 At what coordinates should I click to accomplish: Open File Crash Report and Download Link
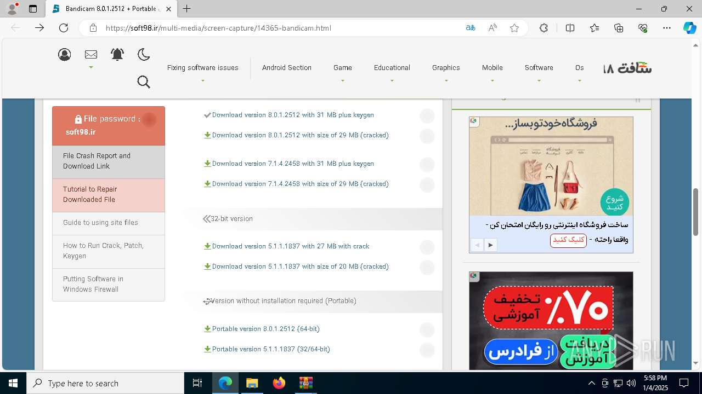[x=109, y=161]
